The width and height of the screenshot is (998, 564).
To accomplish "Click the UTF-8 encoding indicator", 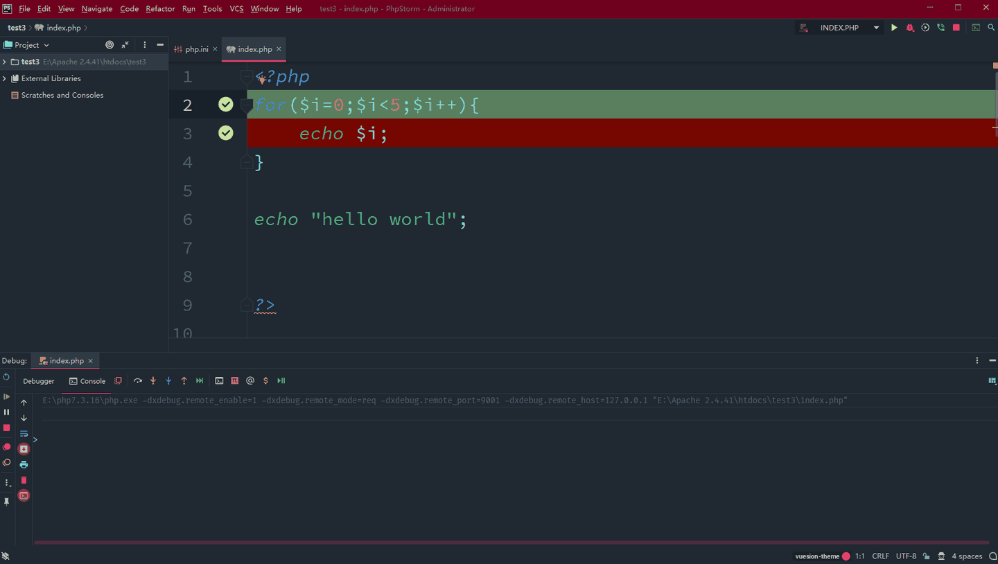I will (x=906, y=556).
